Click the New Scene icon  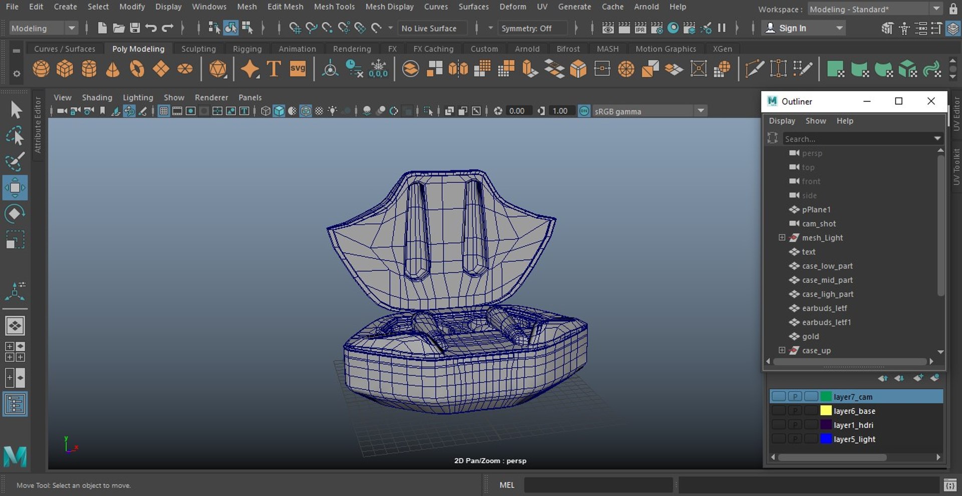click(x=102, y=28)
